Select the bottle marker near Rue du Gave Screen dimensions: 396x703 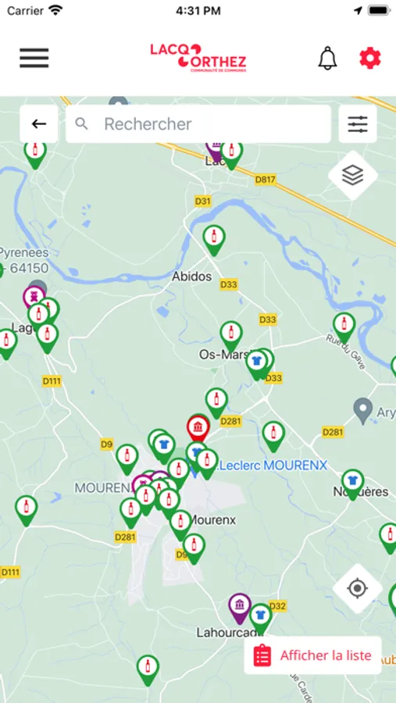click(344, 327)
